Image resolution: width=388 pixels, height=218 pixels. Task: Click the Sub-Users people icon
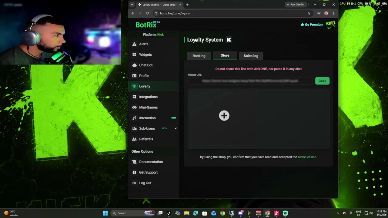pos(134,129)
